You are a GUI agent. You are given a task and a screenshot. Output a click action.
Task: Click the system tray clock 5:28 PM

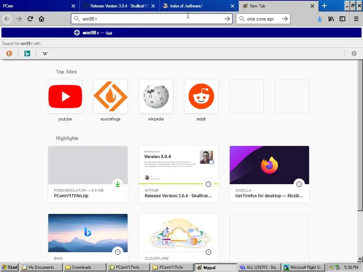point(351,267)
